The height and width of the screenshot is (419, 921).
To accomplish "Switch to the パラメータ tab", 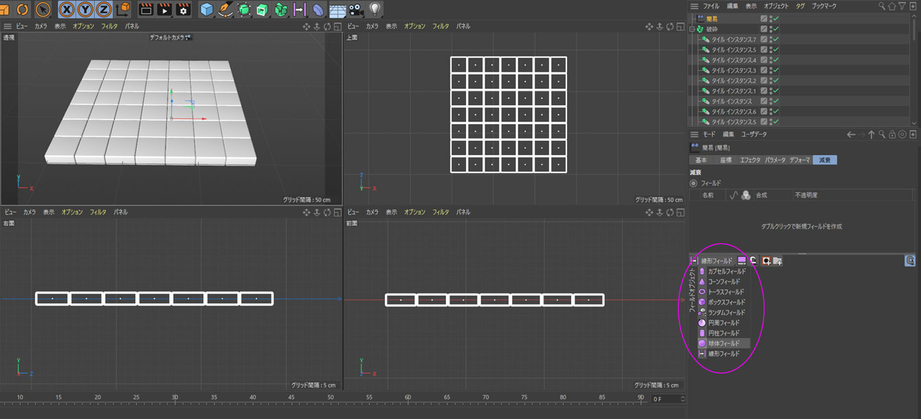I will (775, 160).
